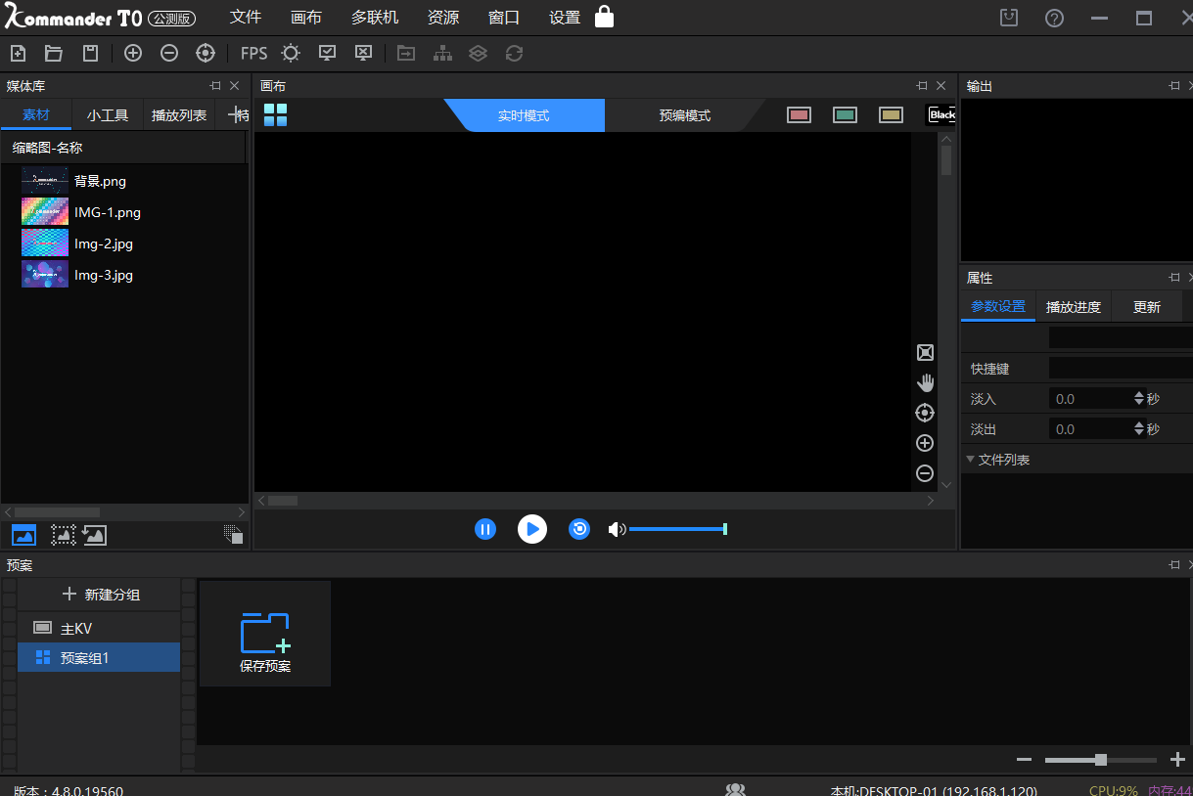This screenshot has width=1193, height=796.
Task: Collapse the 文件列表 section
Action: (970, 460)
